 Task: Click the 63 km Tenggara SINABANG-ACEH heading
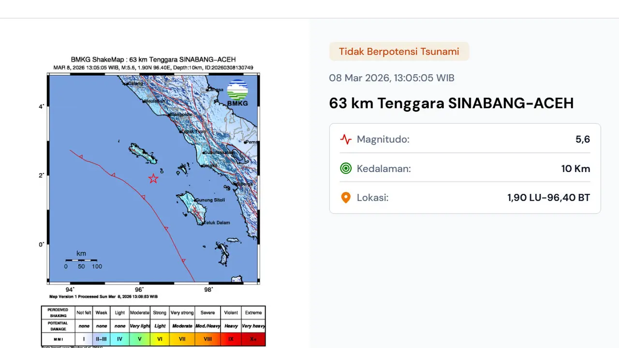(x=451, y=103)
